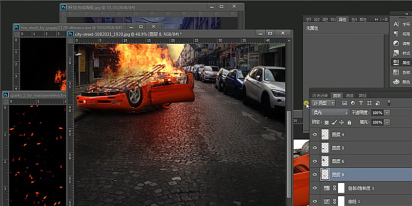Lock image pixels brush icon

pyautogui.click(x=334, y=122)
